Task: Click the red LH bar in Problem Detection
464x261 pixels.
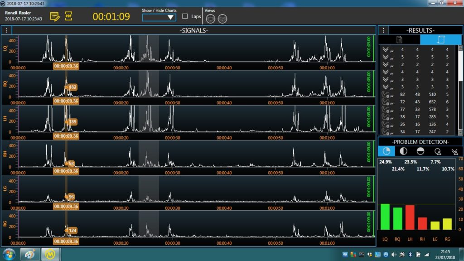Action: click(410, 217)
